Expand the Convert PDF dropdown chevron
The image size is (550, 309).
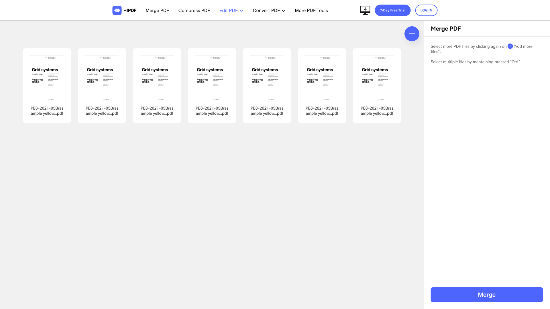(284, 11)
